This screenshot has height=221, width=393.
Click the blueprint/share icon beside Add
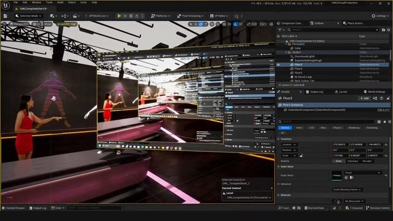tap(375, 98)
